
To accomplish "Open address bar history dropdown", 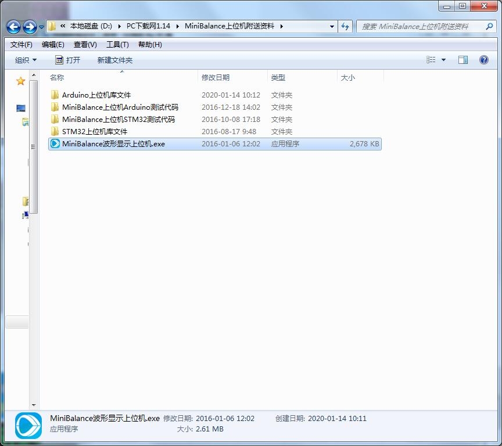I will coord(332,27).
